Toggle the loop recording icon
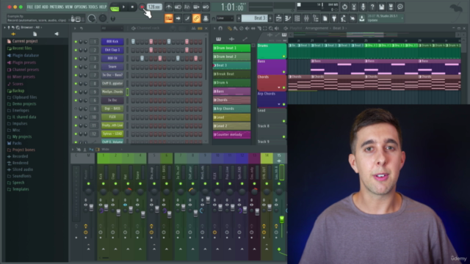470x264 pixels. pyautogui.click(x=206, y=7)
